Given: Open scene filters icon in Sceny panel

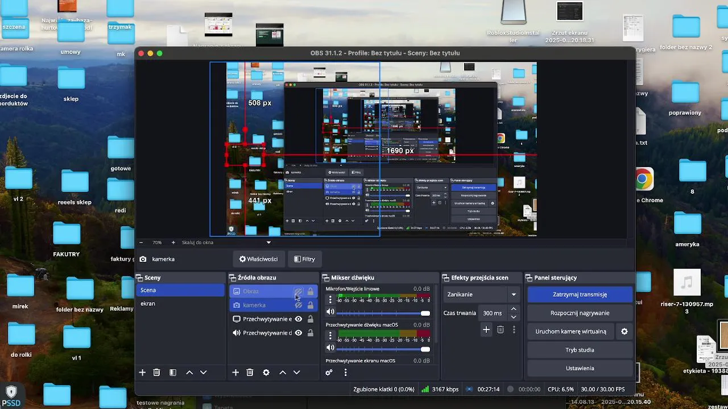Looking at the screenshot, I should (173, 373).
